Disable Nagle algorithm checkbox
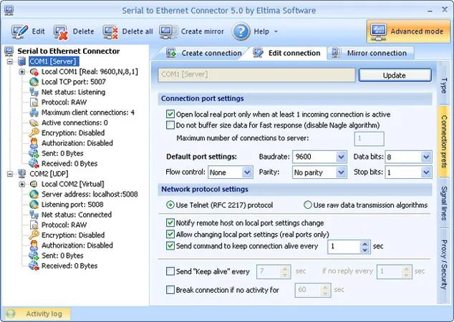This screenshot has width=454, height=322. (x=170, y=125)
